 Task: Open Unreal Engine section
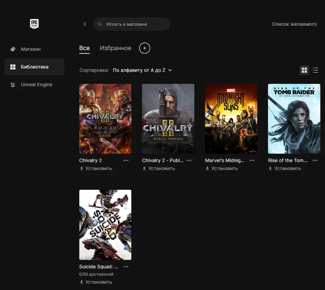[36, 85]
